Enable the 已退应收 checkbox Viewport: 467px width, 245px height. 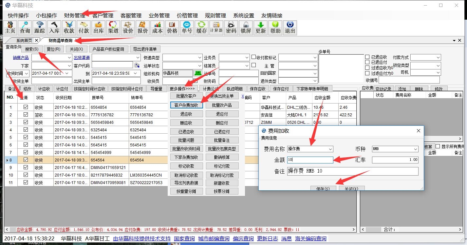(x=367, y=57)
